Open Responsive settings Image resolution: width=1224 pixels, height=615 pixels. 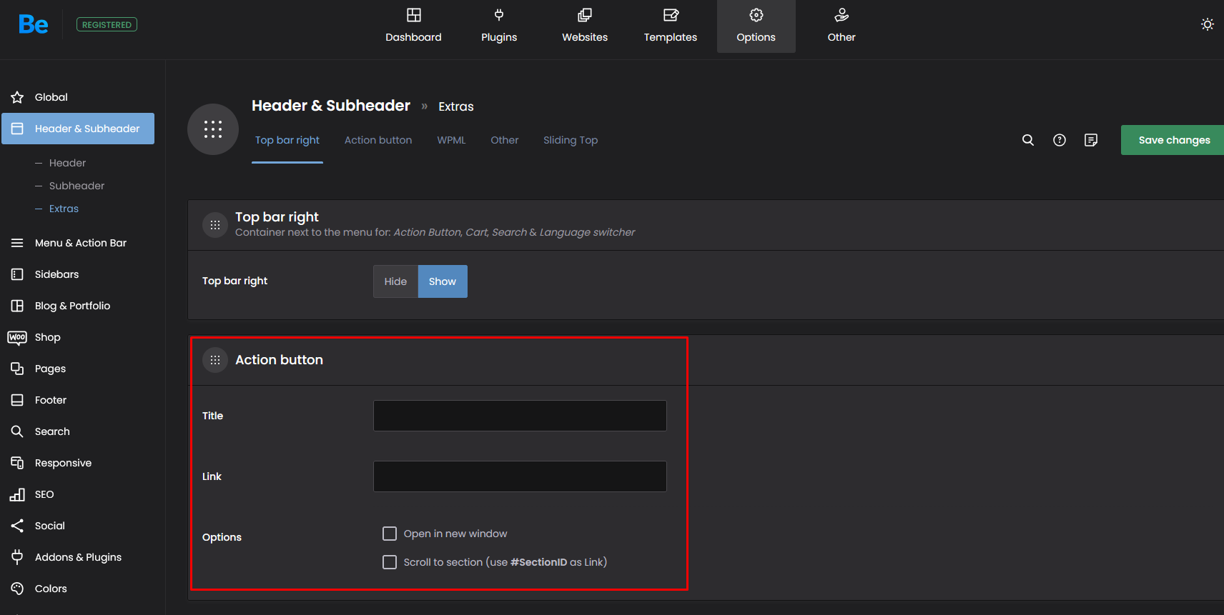(78, 463)
